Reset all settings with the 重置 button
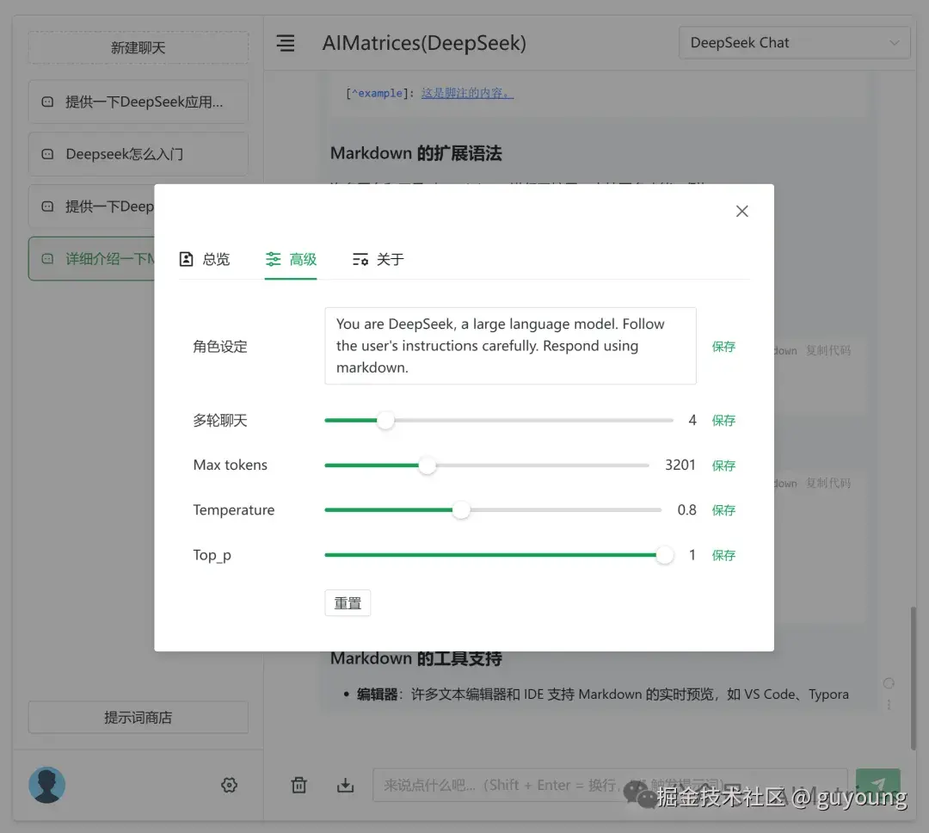This screenshot has width=929, height=833. [348, 602]
